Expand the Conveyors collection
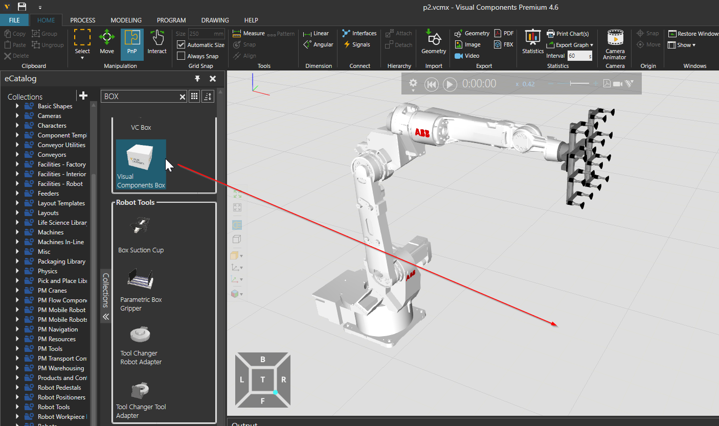 [x=17, y=155]
